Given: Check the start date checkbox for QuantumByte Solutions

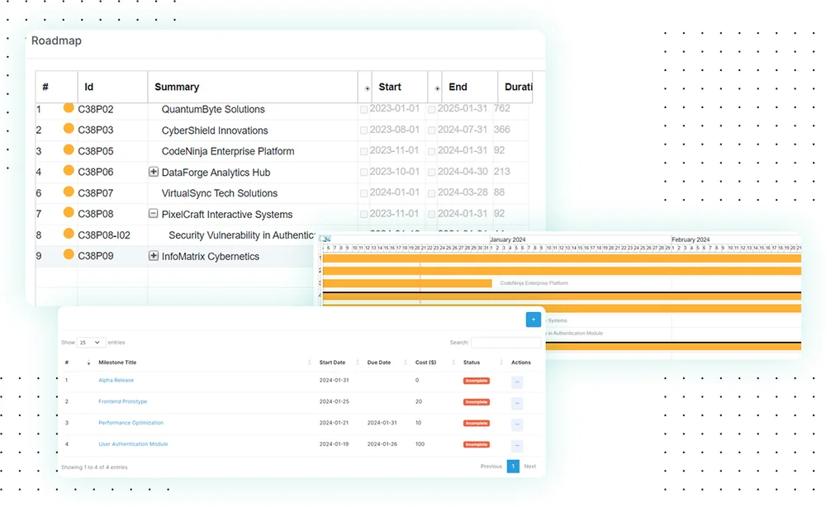Looking at the screenshot, I should pyautogui.click(x=363, y=109).
